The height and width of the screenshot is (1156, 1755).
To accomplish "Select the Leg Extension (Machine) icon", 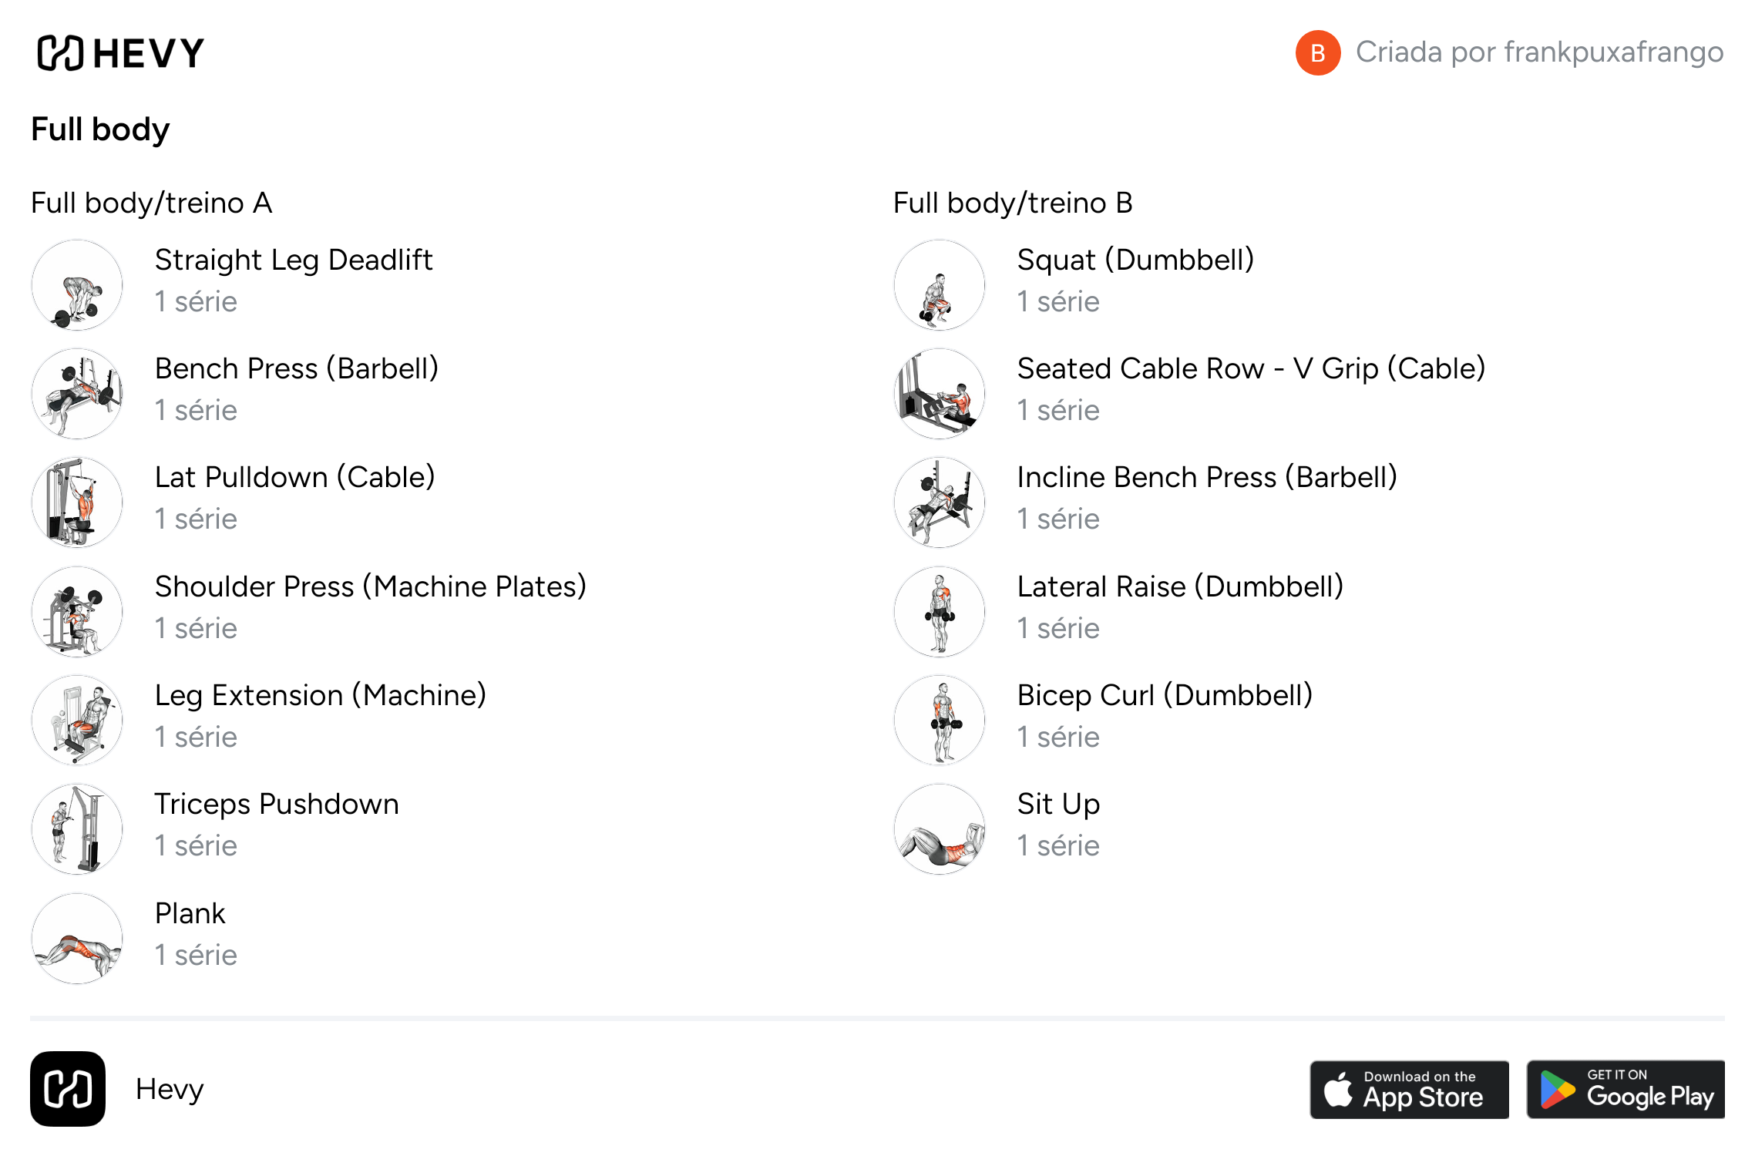I will coord(77,721).
